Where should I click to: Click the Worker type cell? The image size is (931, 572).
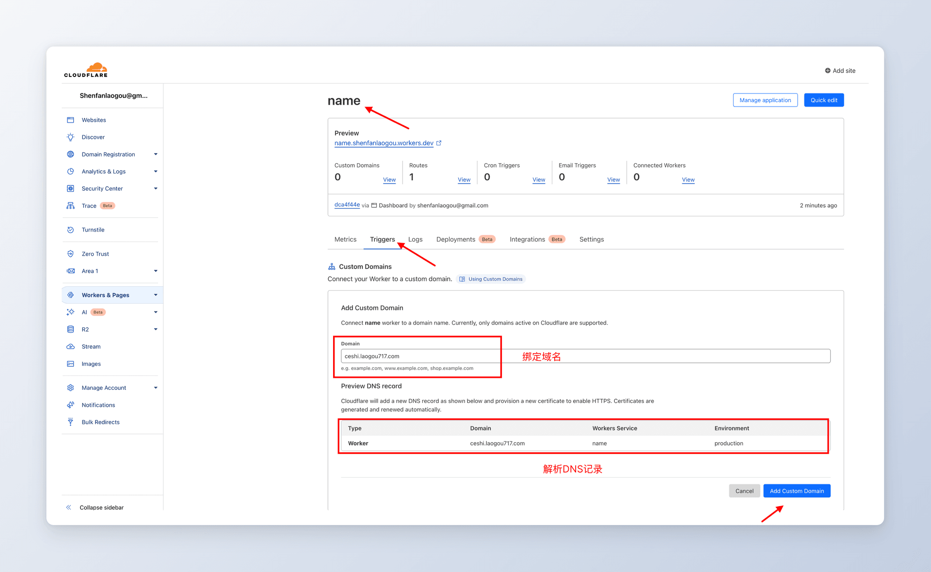[x=358, y=443]
